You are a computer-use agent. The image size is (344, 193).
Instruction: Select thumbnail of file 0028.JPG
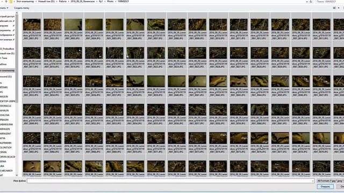(x=259, y=53)
